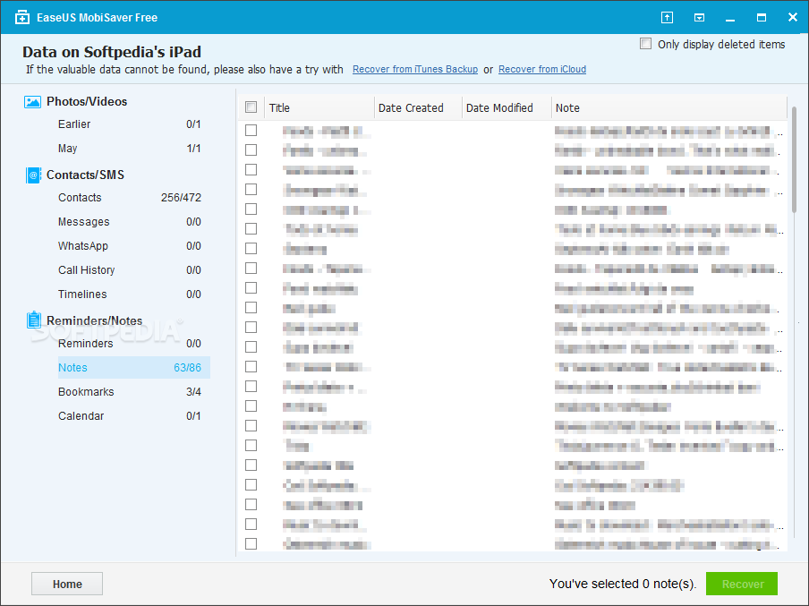Check the fifth note row checkbox

click(251, 209)
